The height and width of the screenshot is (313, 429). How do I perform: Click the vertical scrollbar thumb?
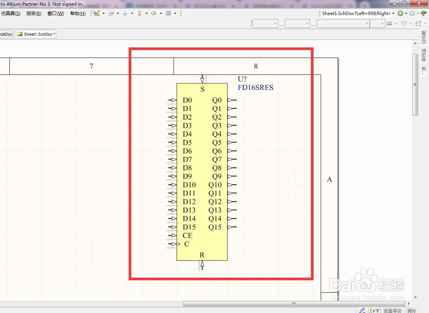[x=415, y=85]
